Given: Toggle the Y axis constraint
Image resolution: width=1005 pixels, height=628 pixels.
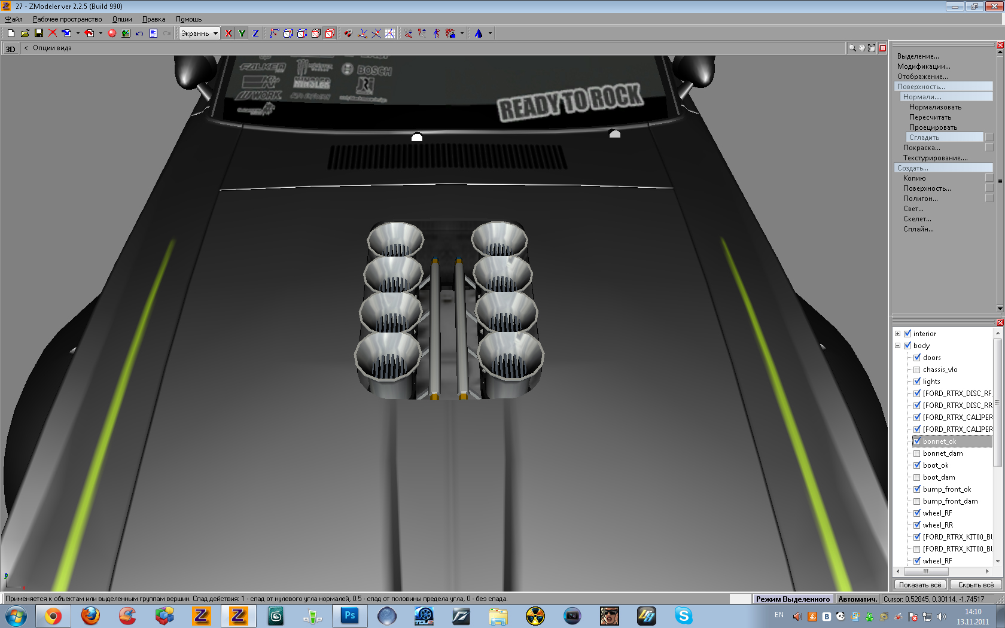Looking at the screenshot, I should pyautogui.click(x=242, y=33).
